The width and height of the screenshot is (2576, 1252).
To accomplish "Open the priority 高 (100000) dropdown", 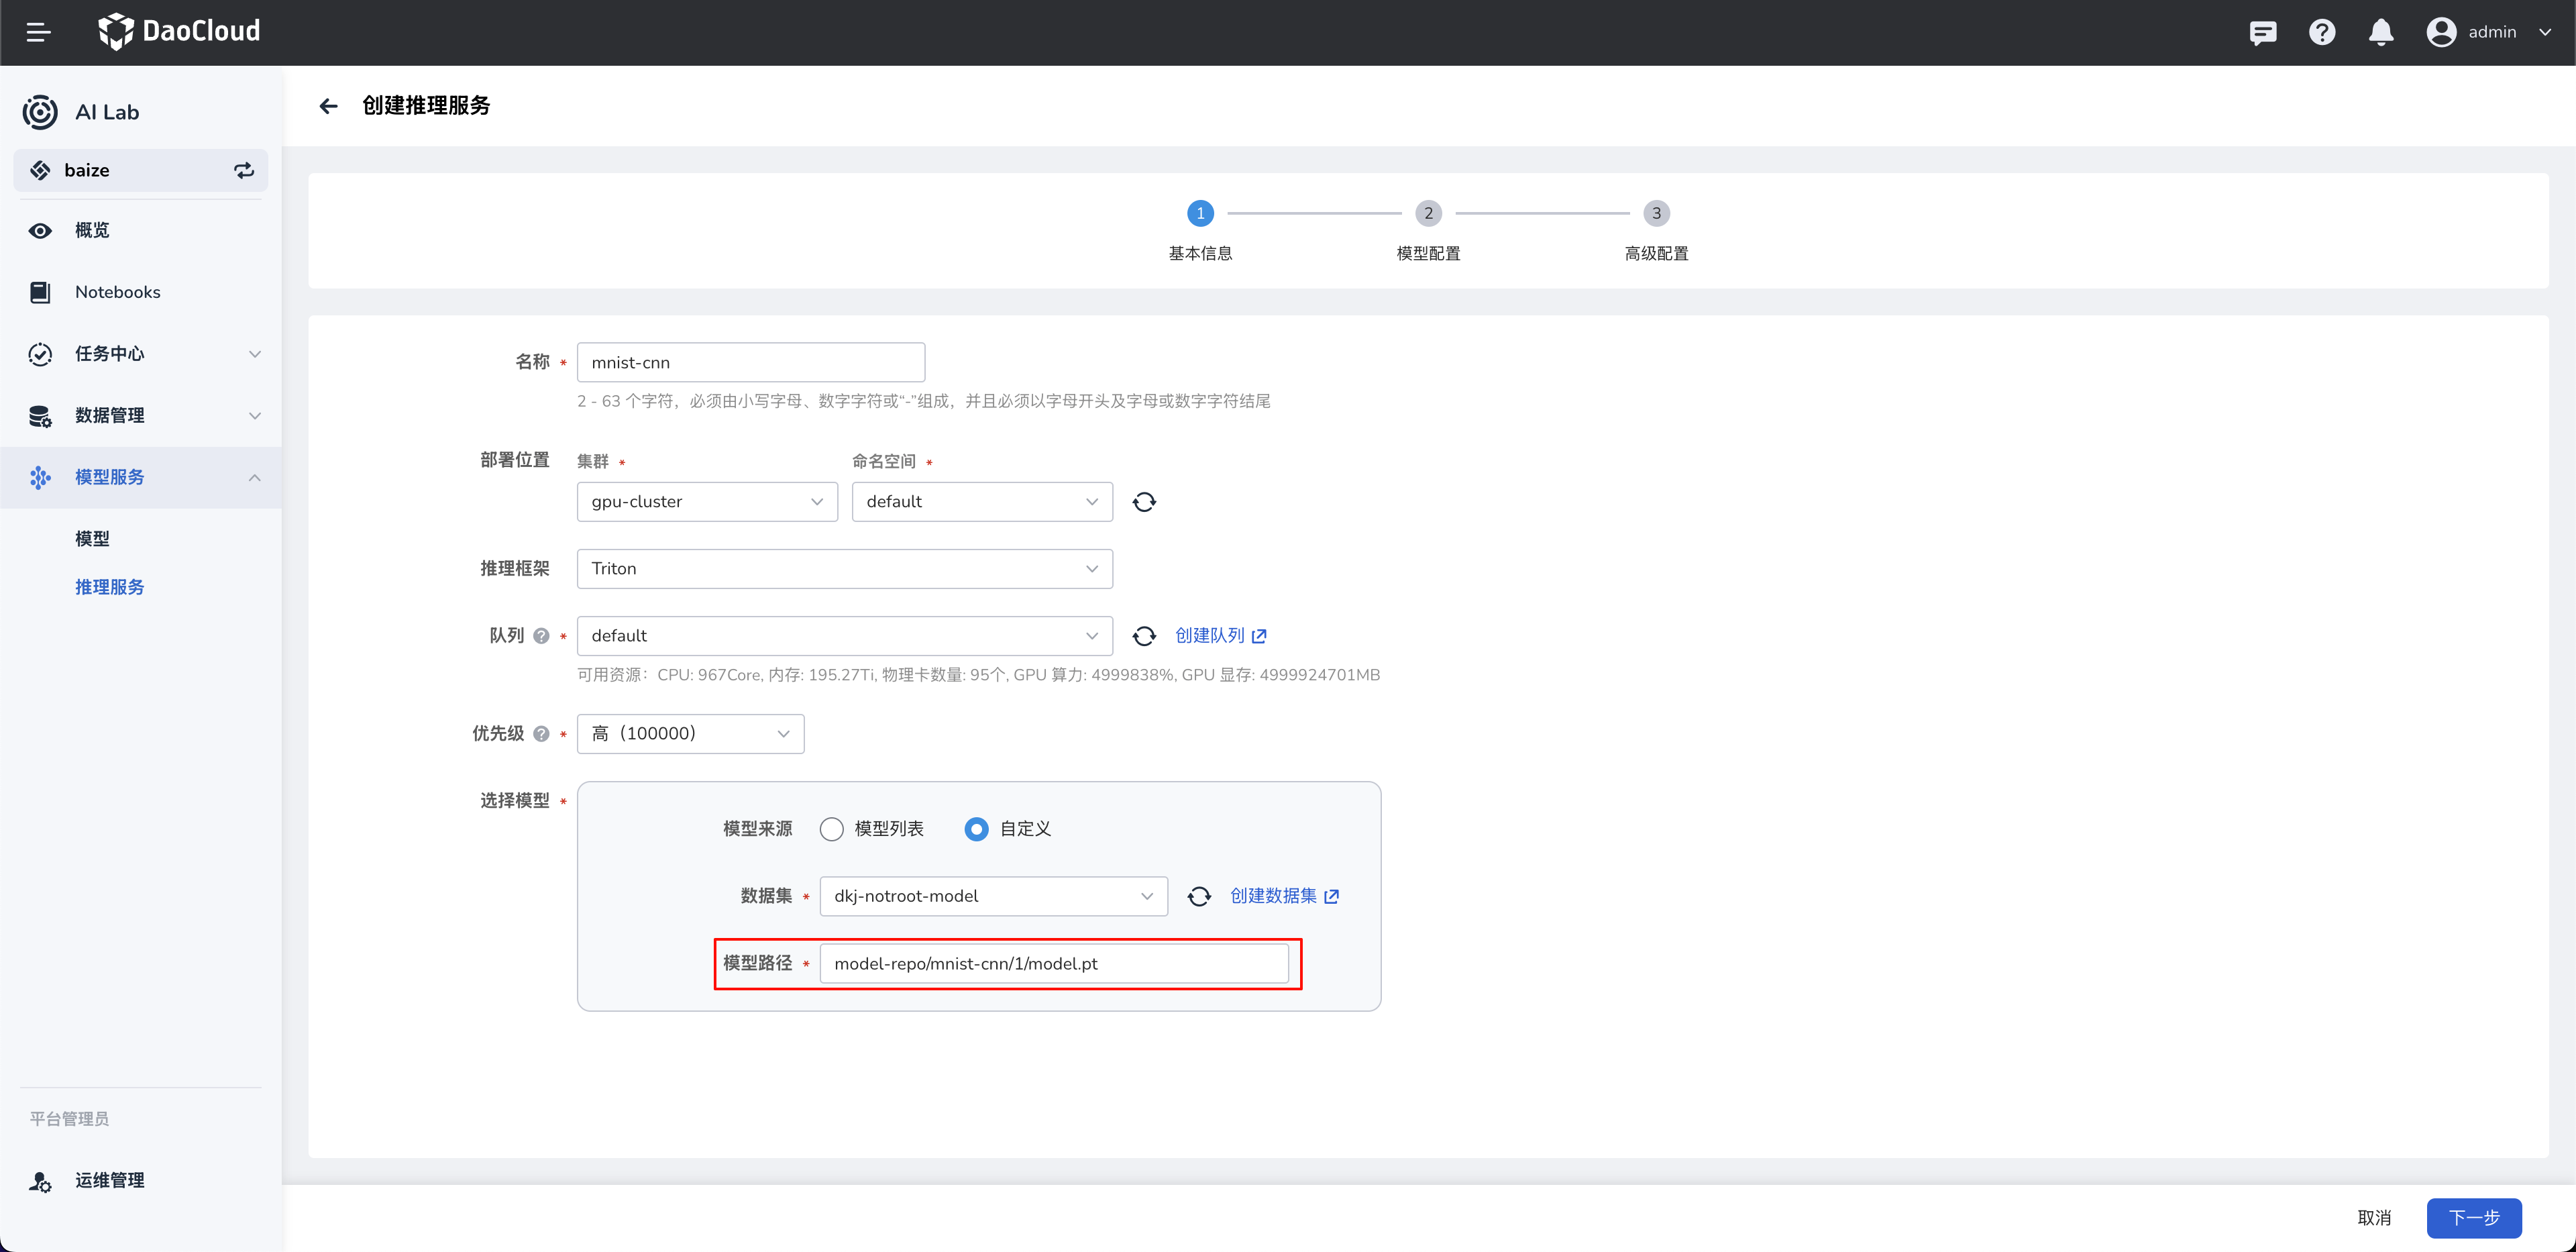I will point(690,734).
